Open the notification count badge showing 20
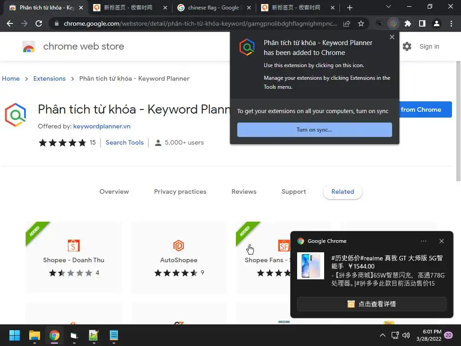This screenshot has width=461, height=346. [x=448, y=335]
